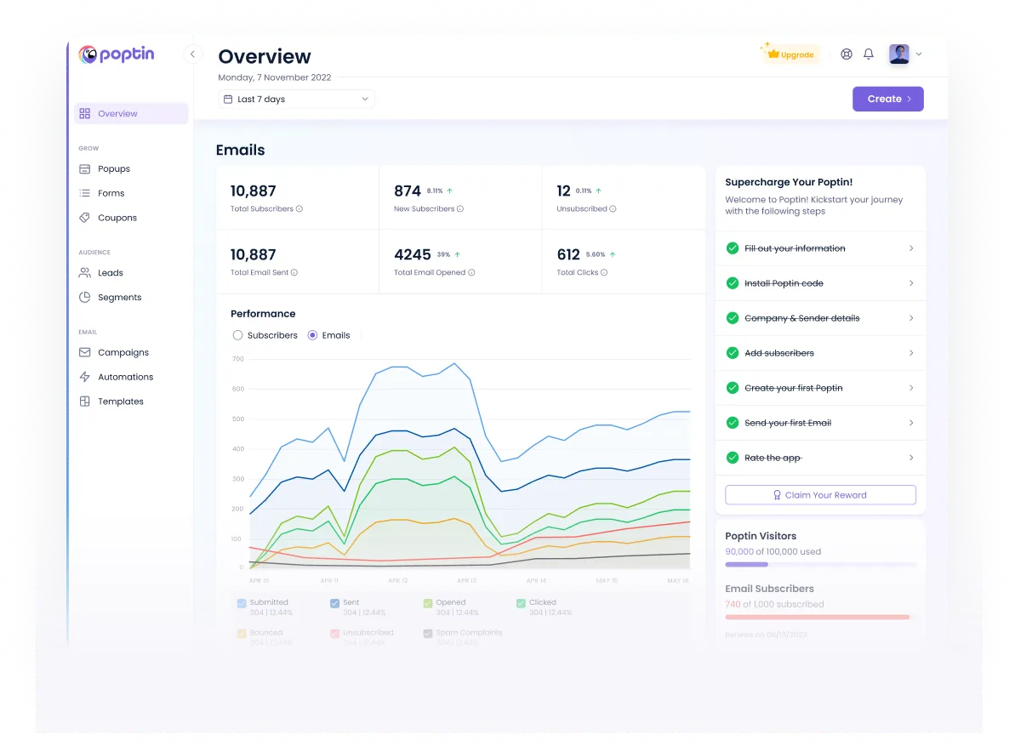Click the Poptin Visitors usage progress bar
The image size is (1015, 752).
[820, 565]
